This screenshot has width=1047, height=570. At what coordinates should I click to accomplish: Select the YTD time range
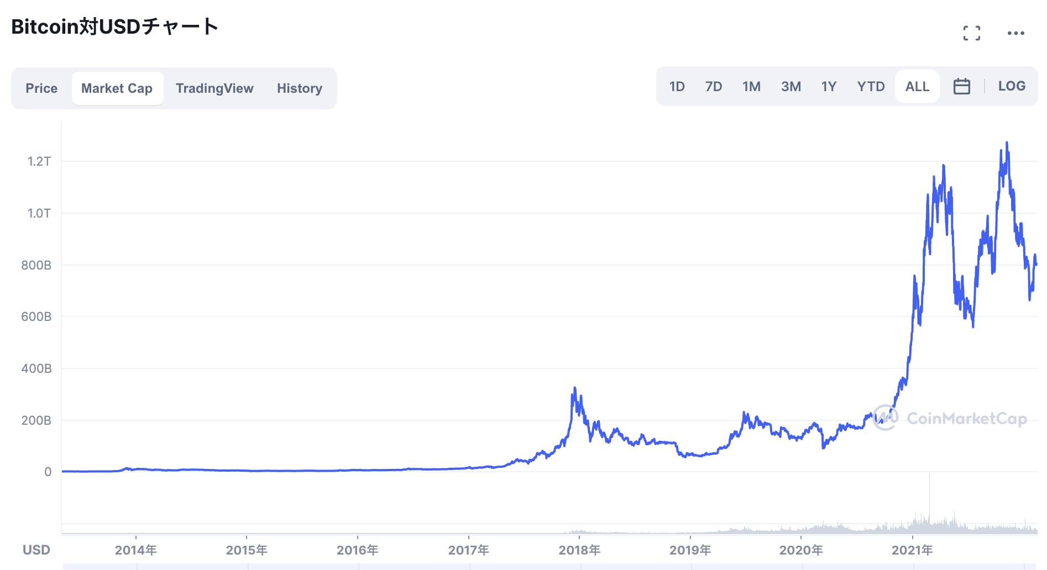tap(871, 87)
